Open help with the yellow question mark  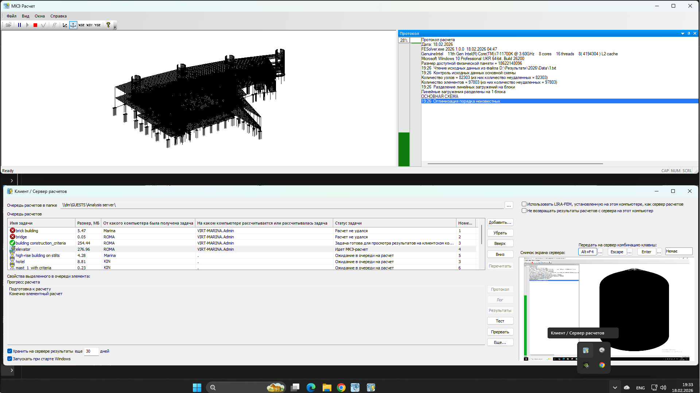[108, 25]
